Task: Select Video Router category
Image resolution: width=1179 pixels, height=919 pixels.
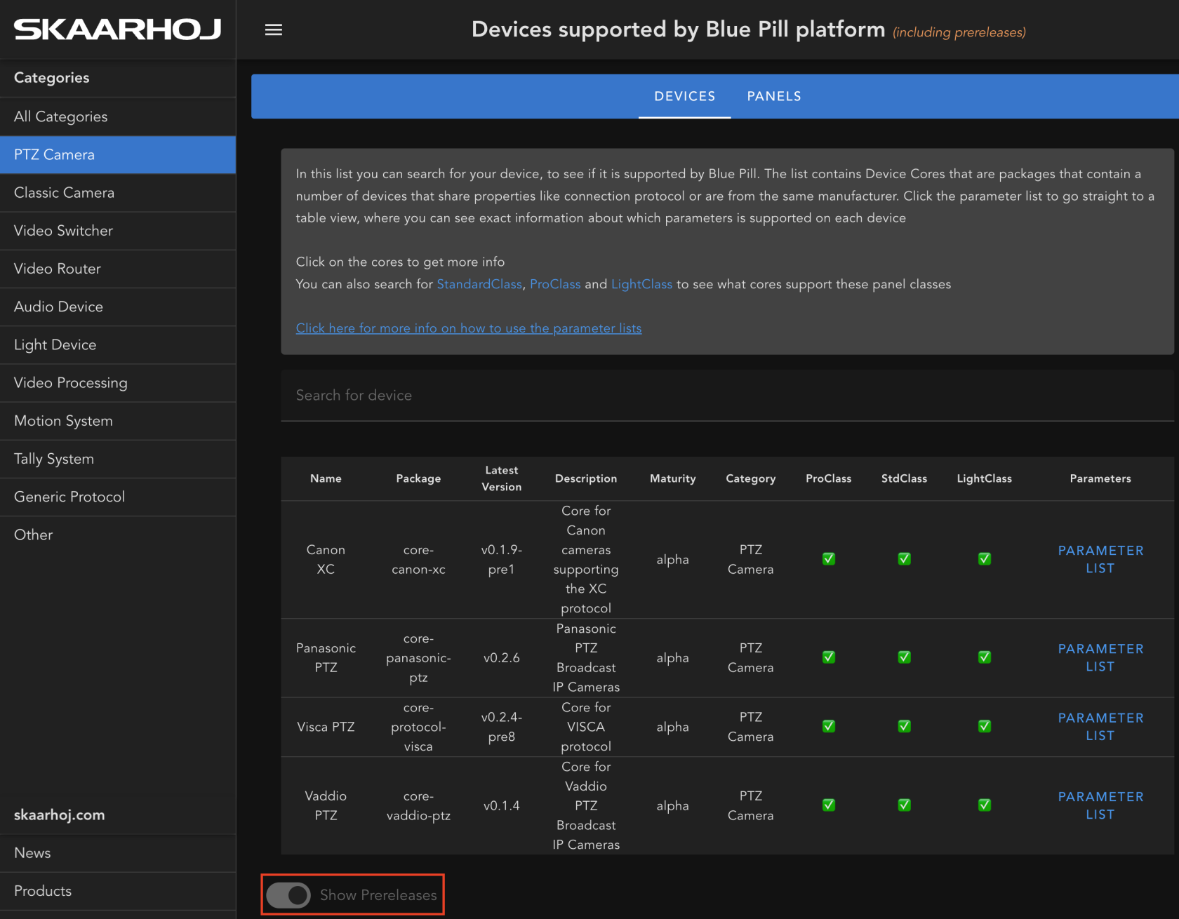Action: coord(118,269)
